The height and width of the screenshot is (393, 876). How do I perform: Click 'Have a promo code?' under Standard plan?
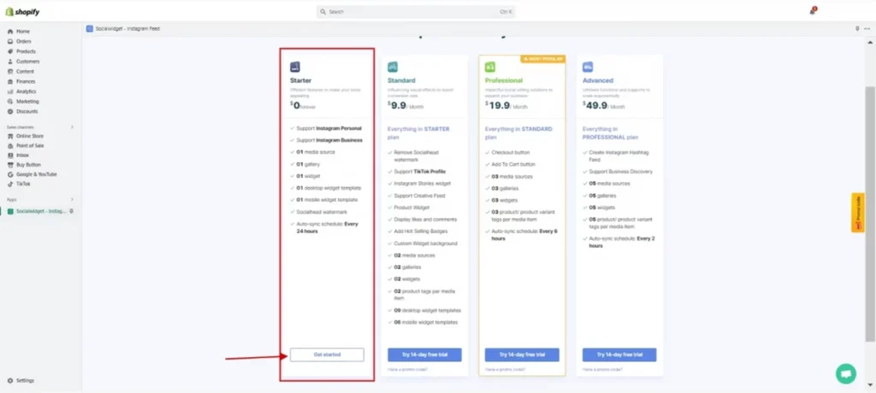pos(408,370)
